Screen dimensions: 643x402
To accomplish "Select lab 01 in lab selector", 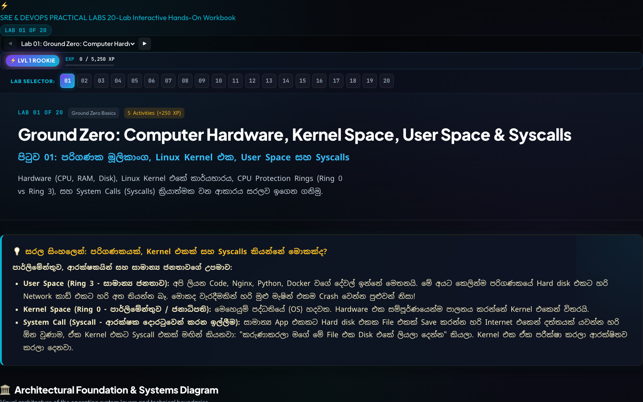I will coord(67,81).
